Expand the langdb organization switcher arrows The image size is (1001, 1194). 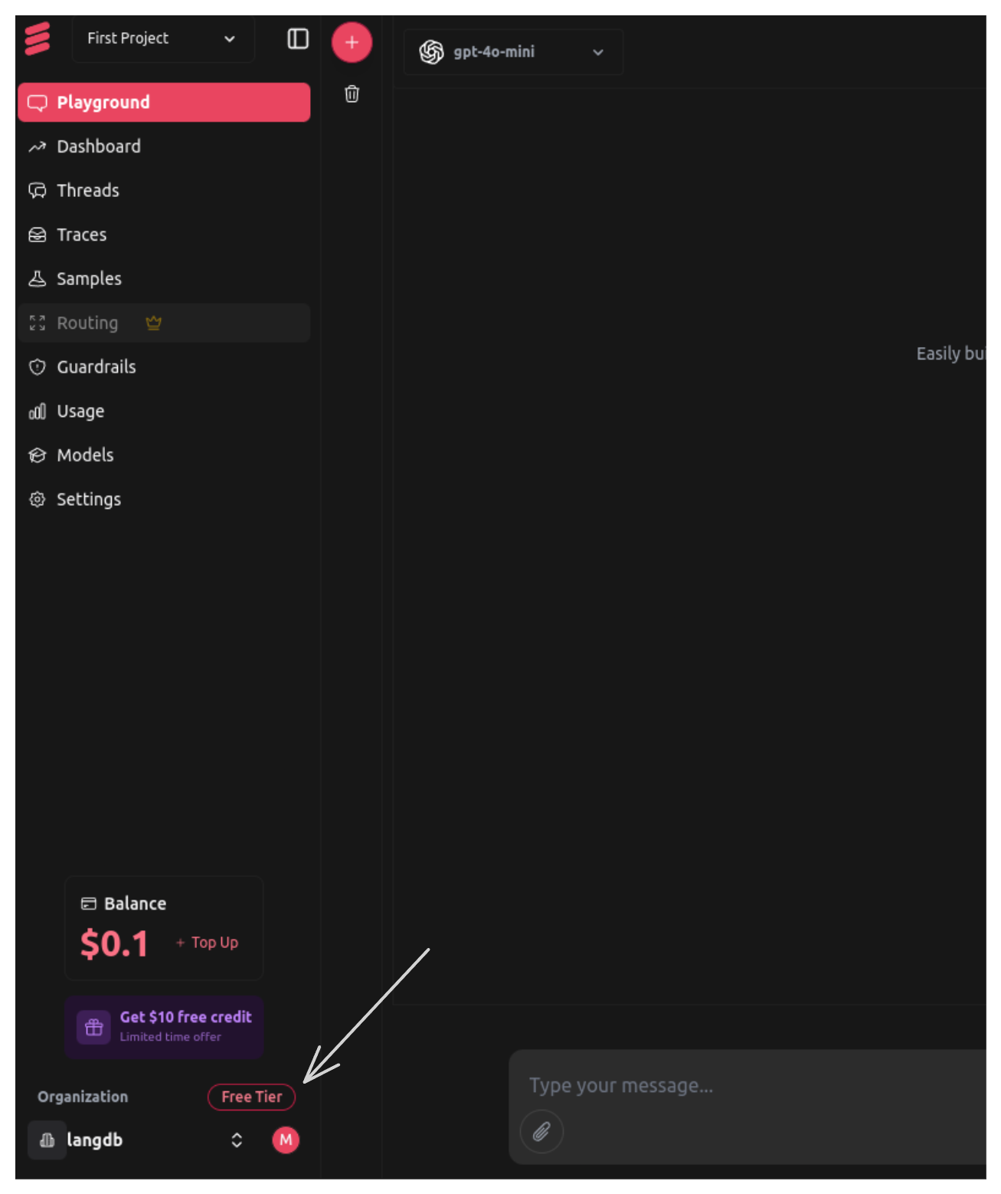[x=237, y=1140]
